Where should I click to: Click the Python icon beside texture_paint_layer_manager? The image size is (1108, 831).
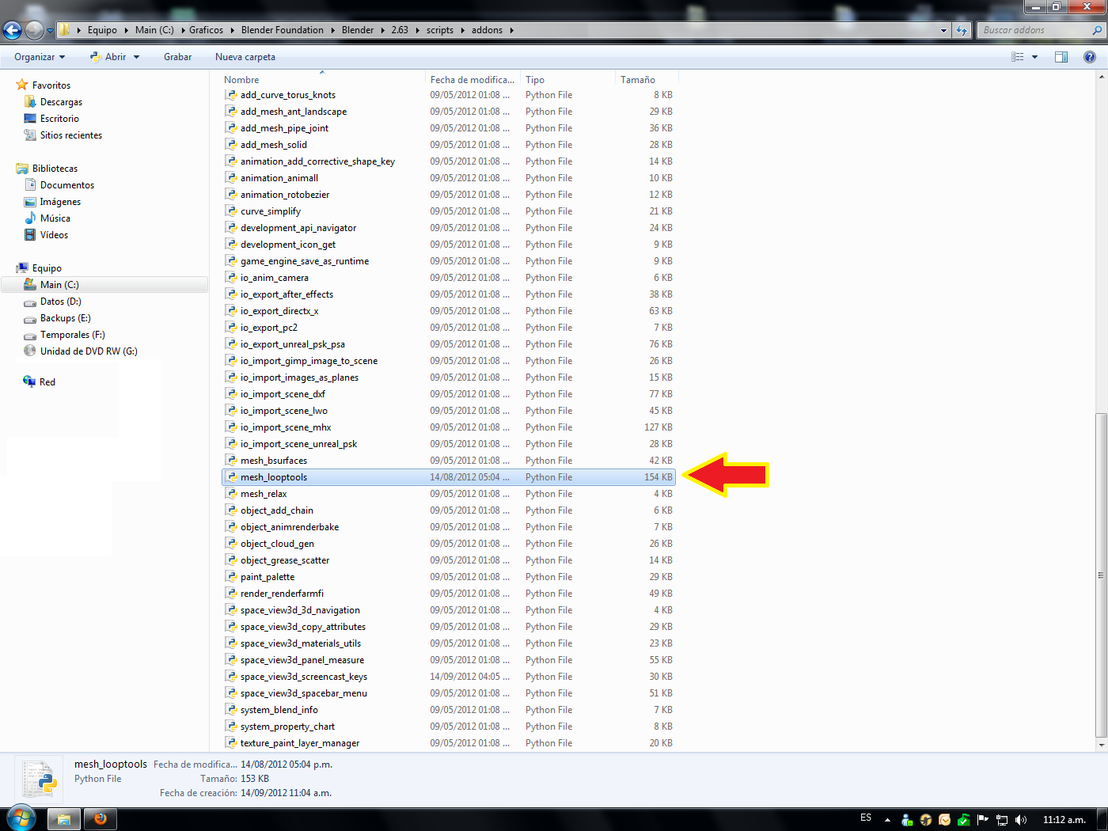[x=231, y=743]
